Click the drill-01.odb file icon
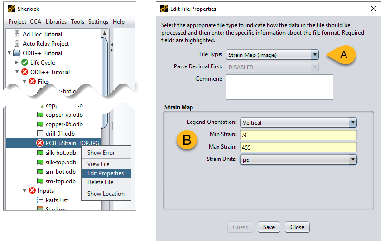385x244 pixels. click(x=40, y=134)
